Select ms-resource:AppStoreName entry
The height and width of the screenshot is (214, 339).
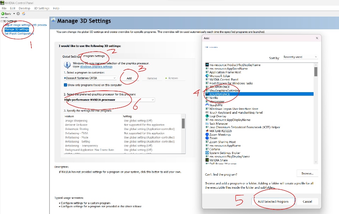228,69
